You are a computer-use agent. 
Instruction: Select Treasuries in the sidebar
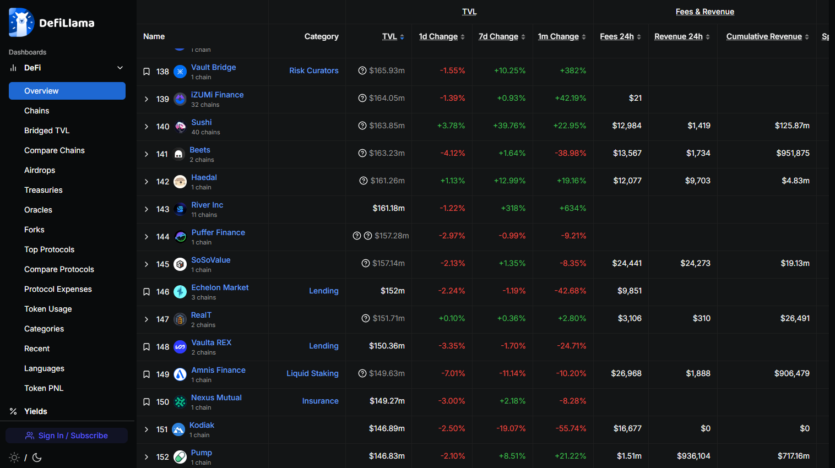coord(67,190)
